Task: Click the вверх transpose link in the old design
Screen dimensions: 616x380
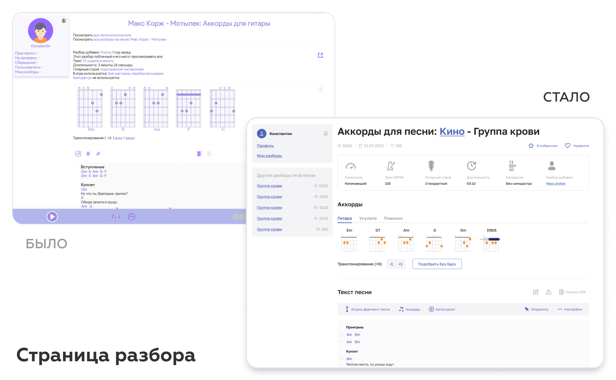Action: coord(130,138)
